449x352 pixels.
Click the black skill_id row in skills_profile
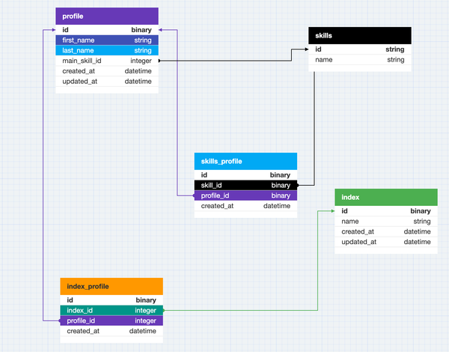point(245,185)
